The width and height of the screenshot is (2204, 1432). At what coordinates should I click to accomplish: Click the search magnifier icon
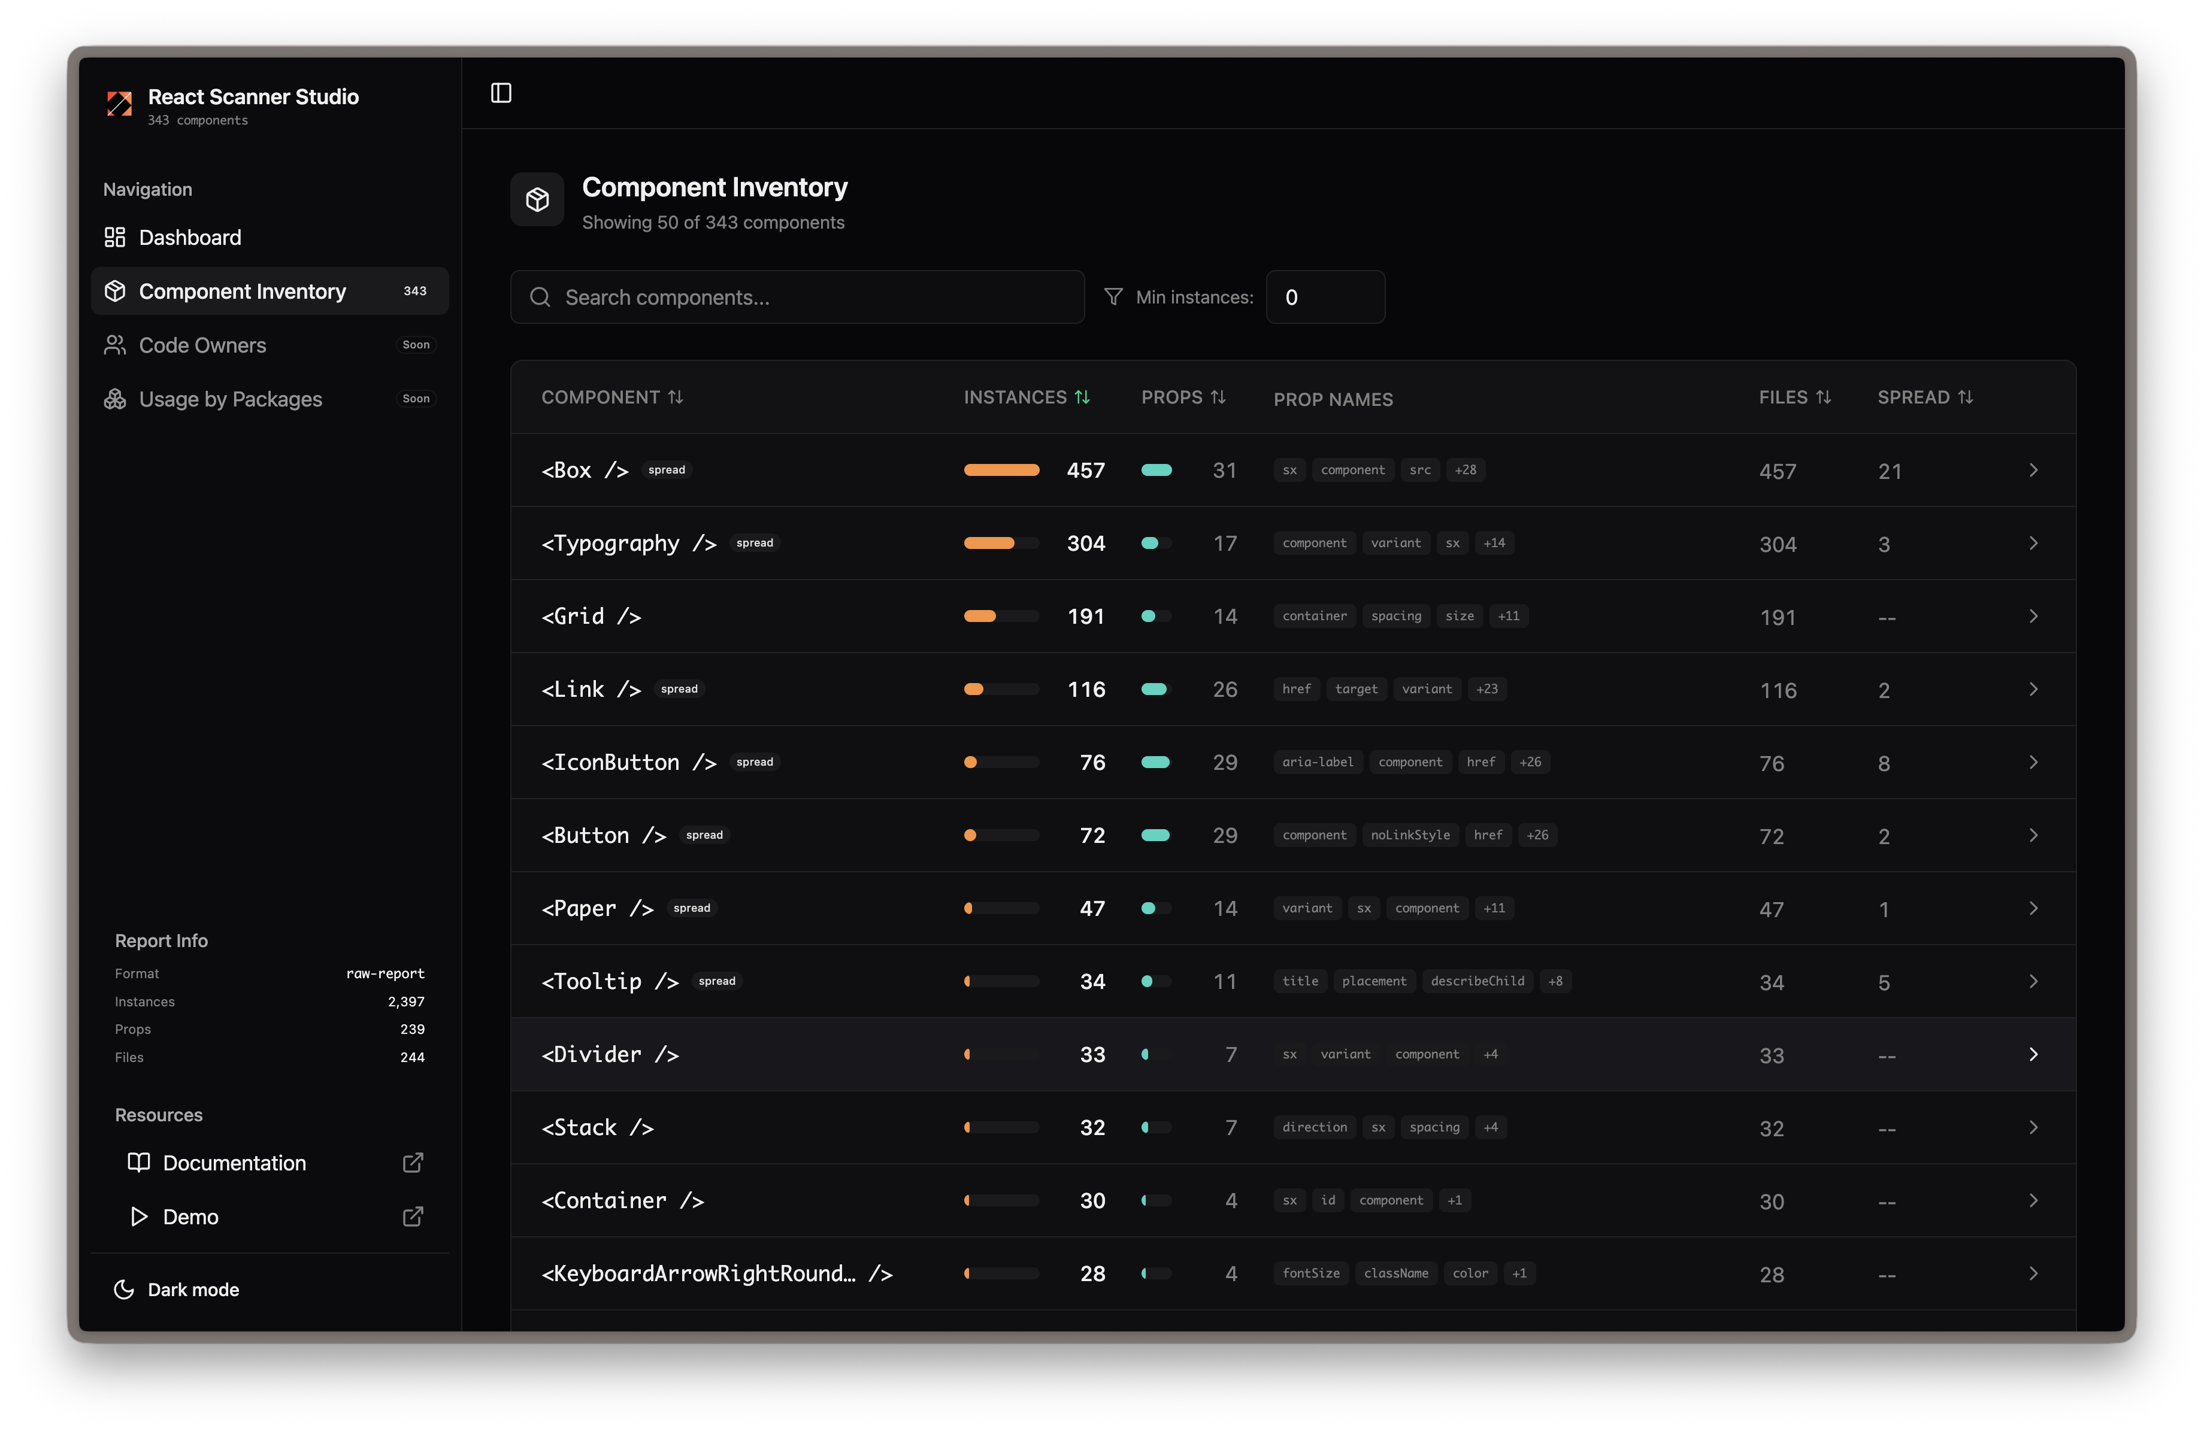(540, 297)
